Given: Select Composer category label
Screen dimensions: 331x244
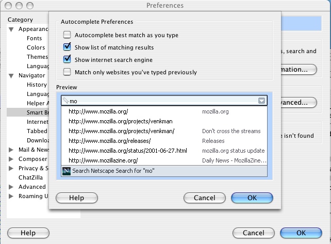Looking at the screenshot, I should (32, 159).
